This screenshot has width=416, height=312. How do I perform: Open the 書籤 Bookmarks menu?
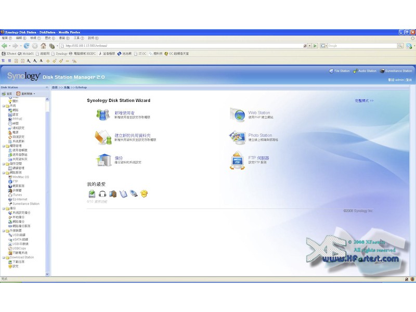(64, 38)
